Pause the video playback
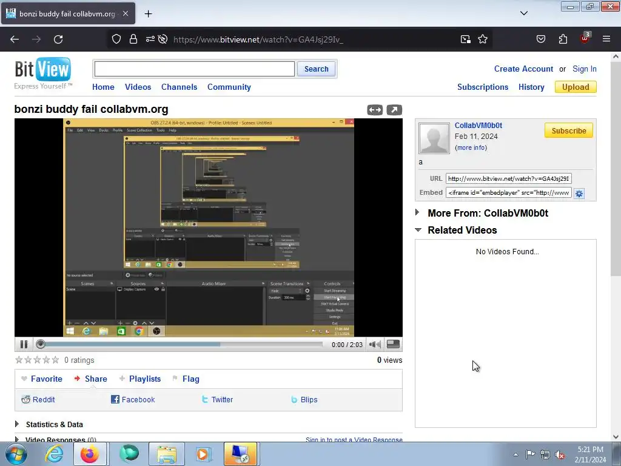Viewport: 621px width, 466px height. coord(24,345)
